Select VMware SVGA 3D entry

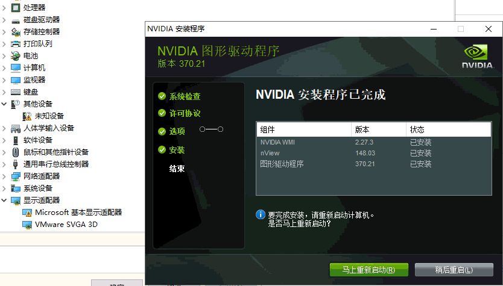(66, 225)
